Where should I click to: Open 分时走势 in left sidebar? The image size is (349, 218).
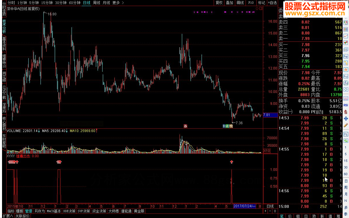tap(4, 9)
